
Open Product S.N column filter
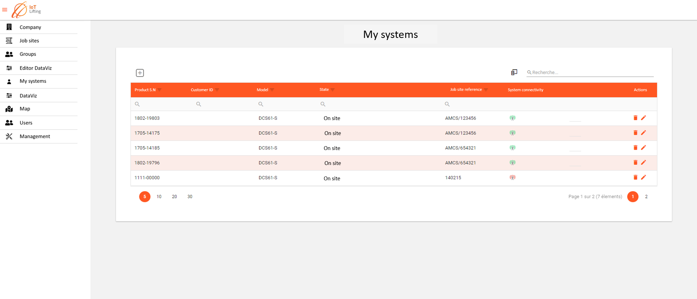click(x=160, y=90)
